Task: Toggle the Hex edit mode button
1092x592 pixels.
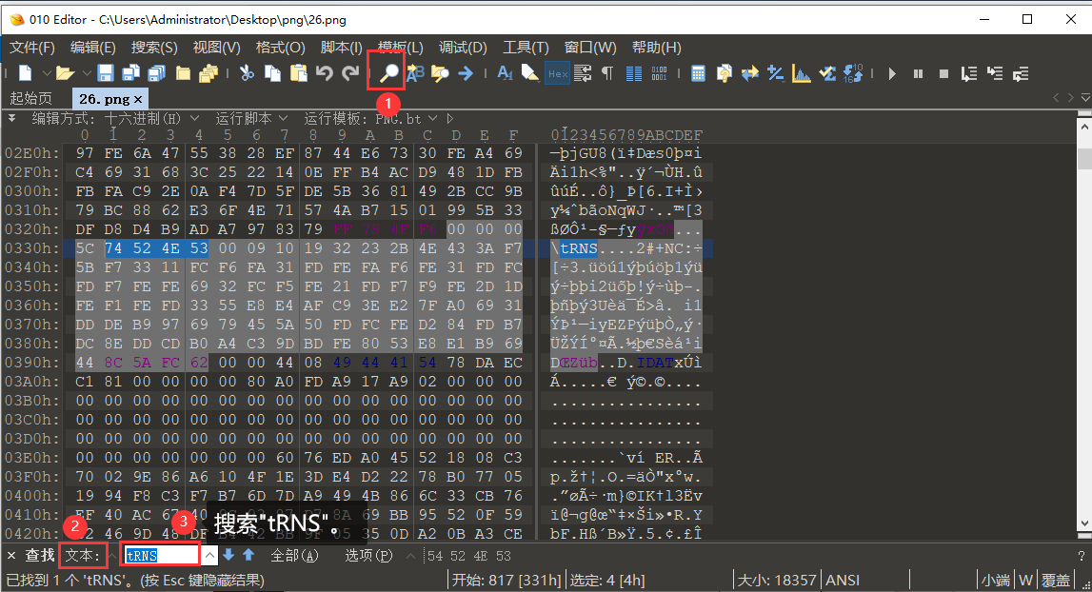Action: coord(557,73)
